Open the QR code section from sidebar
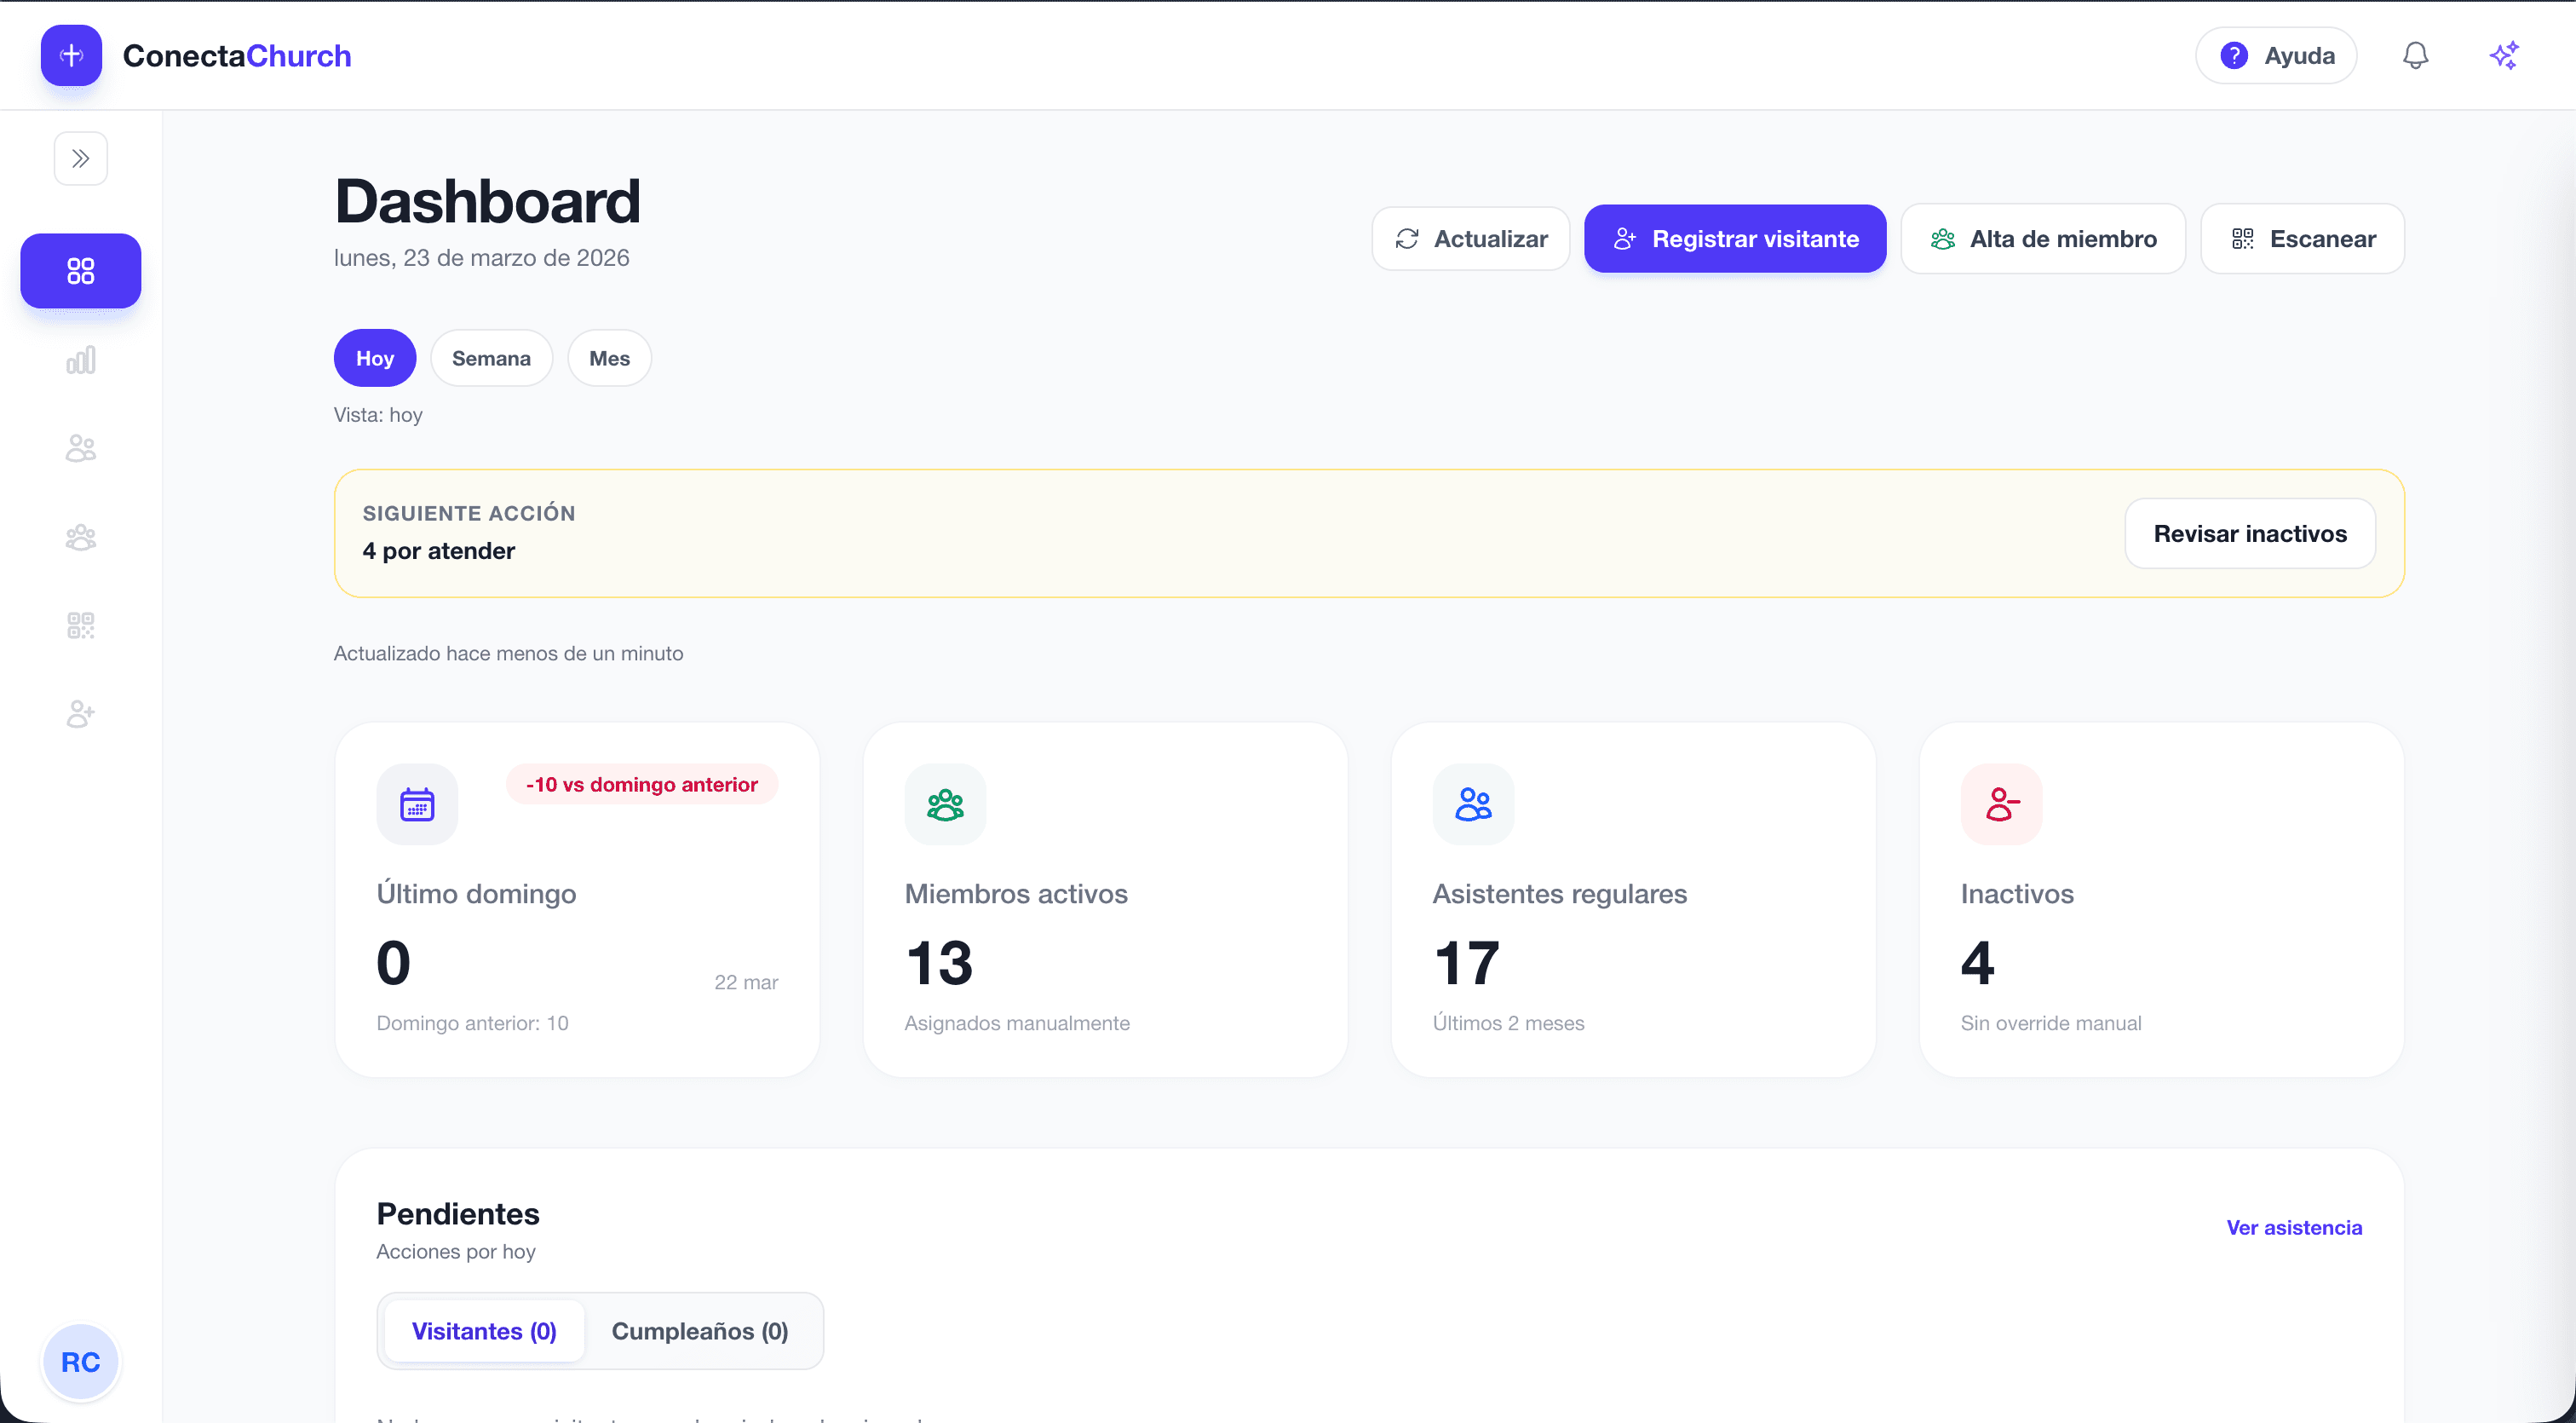The height and width of the screenshot is (1423, 2576). pos(80,625)
